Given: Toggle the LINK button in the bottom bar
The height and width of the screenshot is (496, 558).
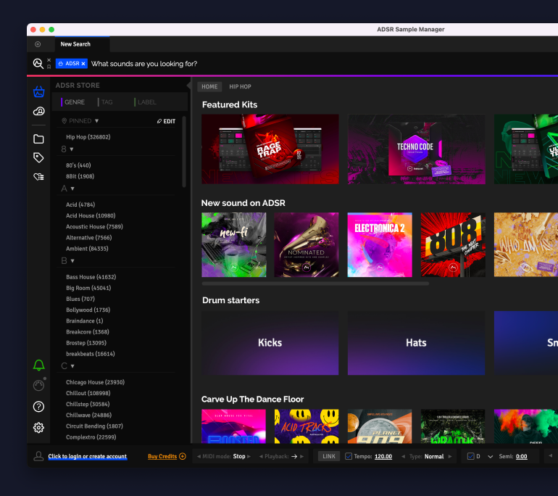Looking at the screenshot, I should coord(329,456).
